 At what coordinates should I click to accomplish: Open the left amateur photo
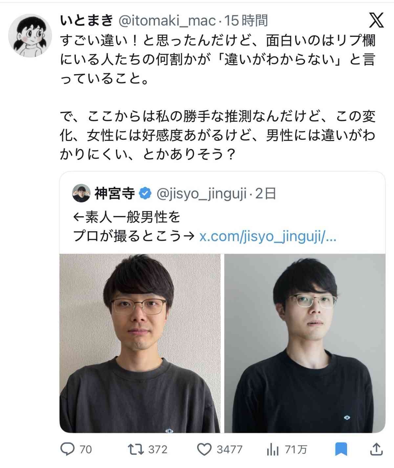[140, 343]
